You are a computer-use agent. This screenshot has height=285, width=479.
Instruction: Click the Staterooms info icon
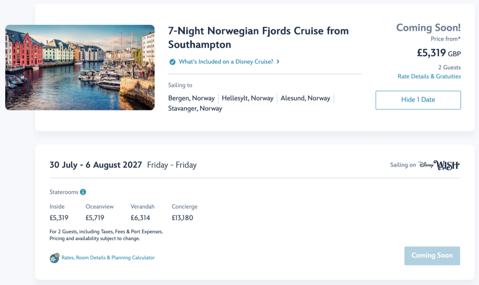83,192
